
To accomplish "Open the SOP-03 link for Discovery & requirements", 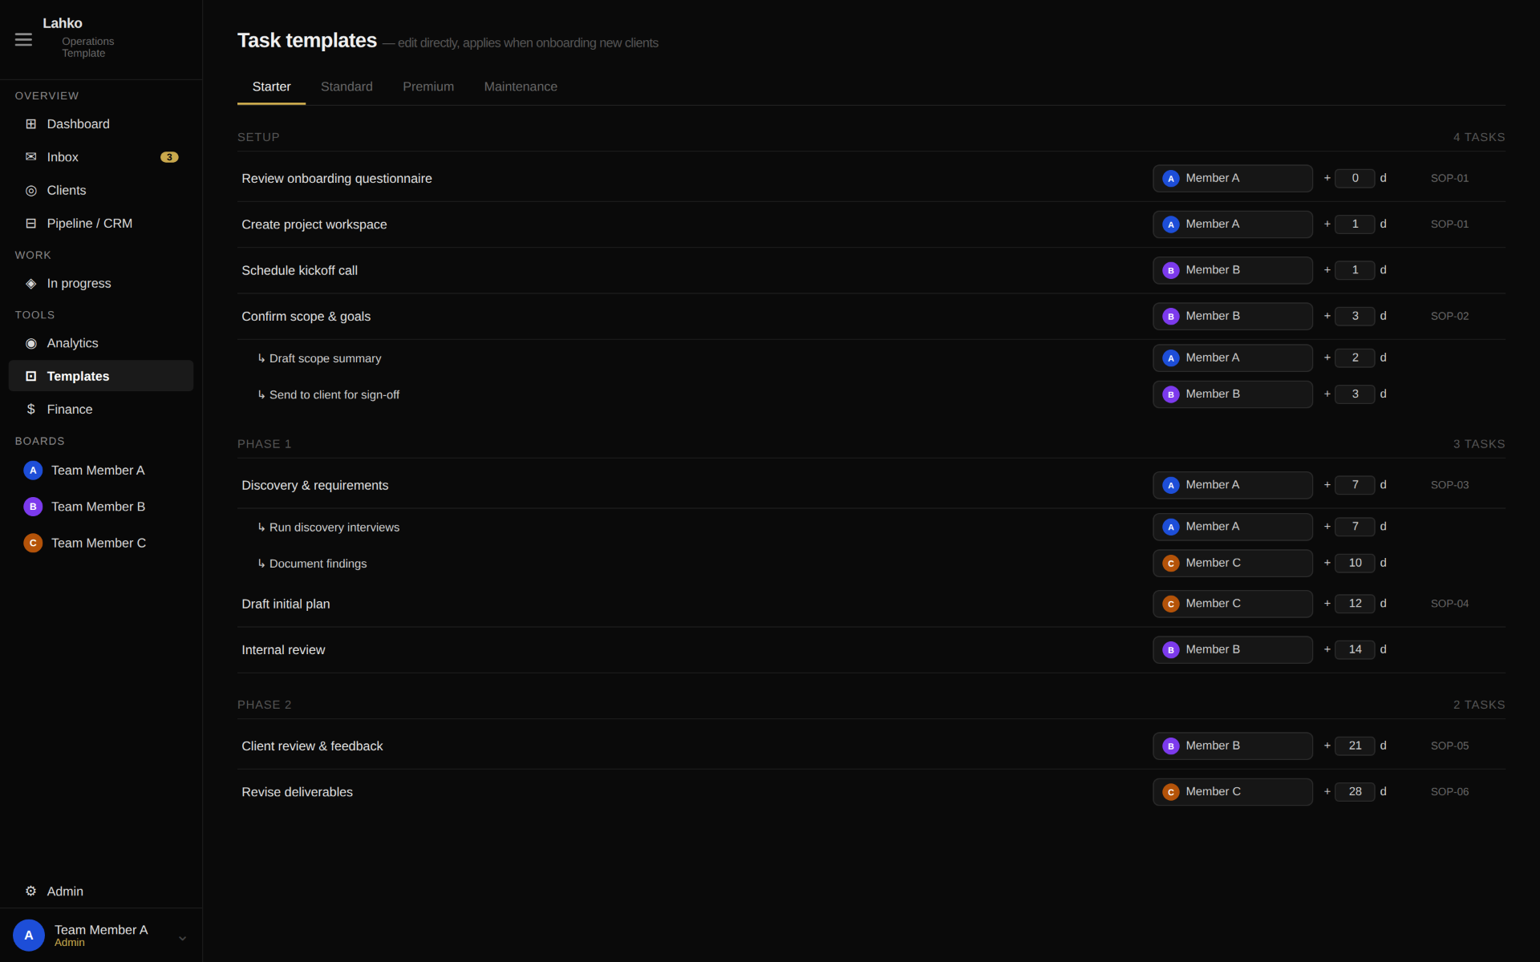I will 1449,485.
